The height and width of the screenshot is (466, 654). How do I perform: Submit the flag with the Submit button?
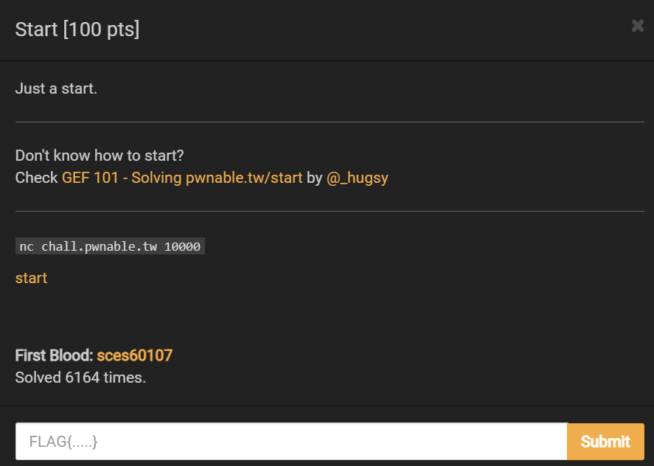click(x=605, y=442)
